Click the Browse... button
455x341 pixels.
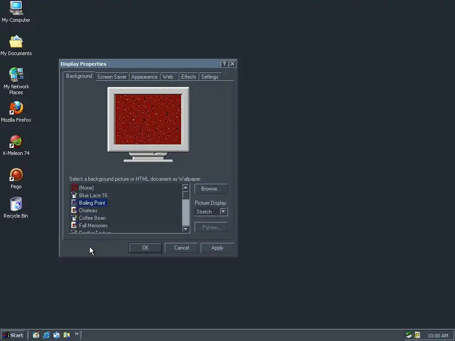coord(211,188)
